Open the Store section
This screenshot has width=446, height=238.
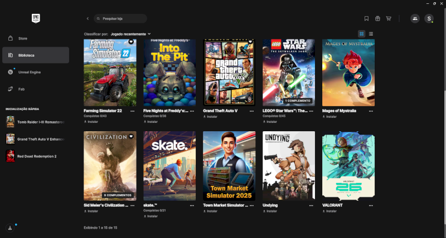click(36, 38)
